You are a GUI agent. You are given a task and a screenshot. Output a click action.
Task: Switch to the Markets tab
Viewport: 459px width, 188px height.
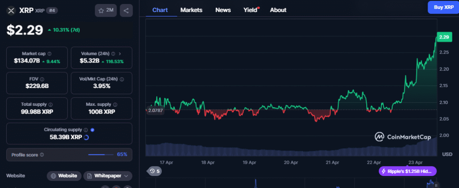click(x=191, y=10)
